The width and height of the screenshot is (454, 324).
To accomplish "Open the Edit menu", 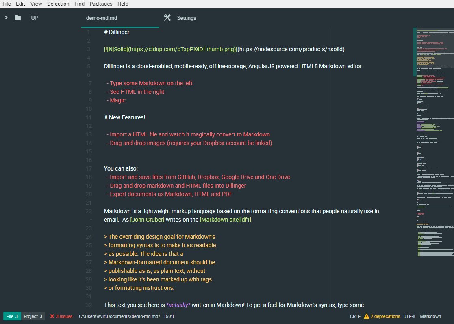I will tap(20, 4).
